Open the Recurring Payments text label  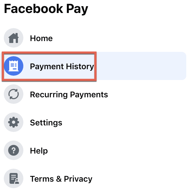[69, 95]
